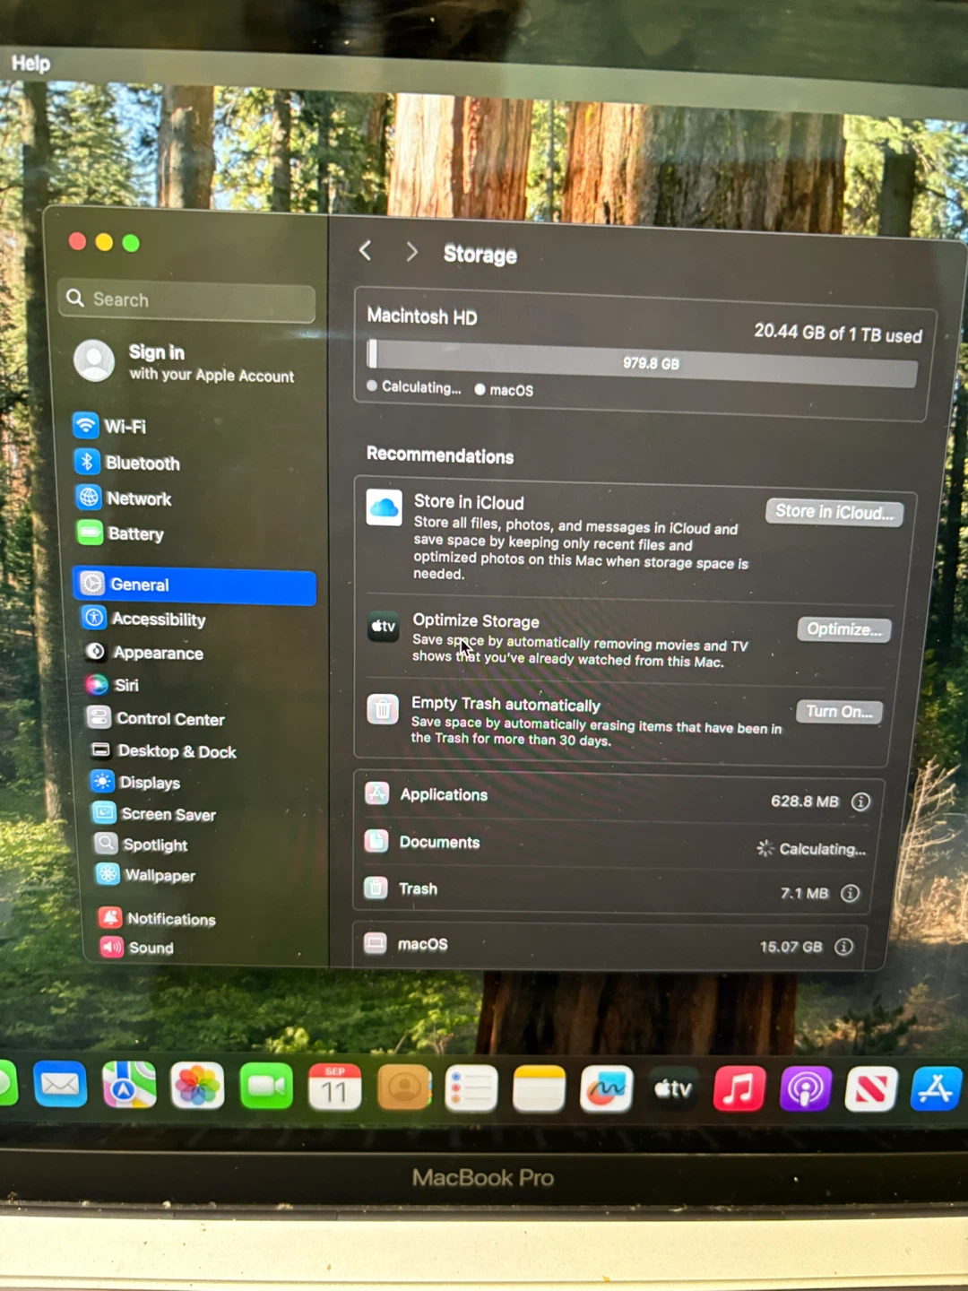Click the Optimize... button

844,629
